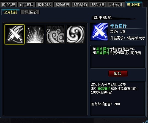148x123 pixels.
Task: Select the sparkling burst skill icon
Action: pyautogui.click(x=35, y=34)
